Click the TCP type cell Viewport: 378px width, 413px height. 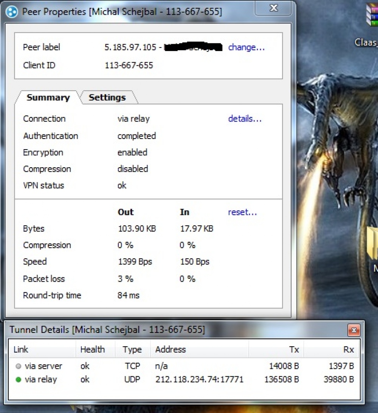(x=132, y=366)
